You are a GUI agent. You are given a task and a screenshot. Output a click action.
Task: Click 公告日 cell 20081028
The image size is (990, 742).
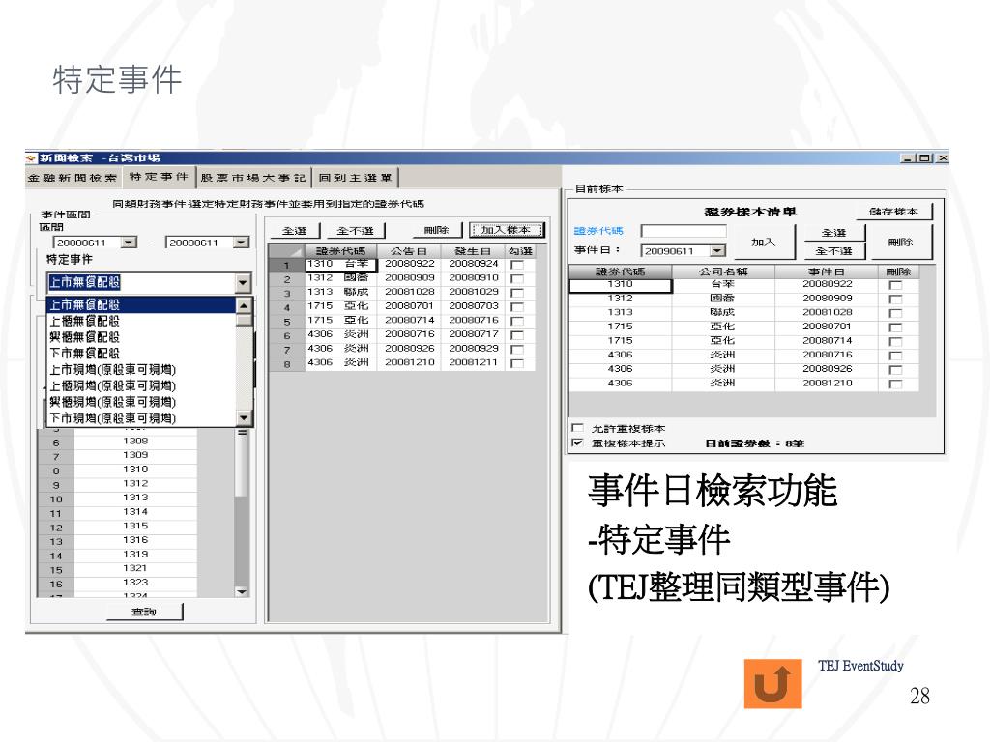click(x=409, y=292)
